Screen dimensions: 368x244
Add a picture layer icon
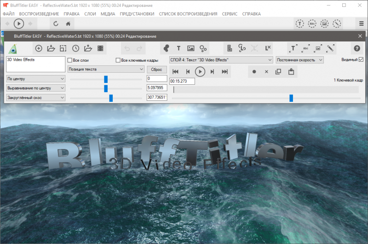tap(190, 48)
